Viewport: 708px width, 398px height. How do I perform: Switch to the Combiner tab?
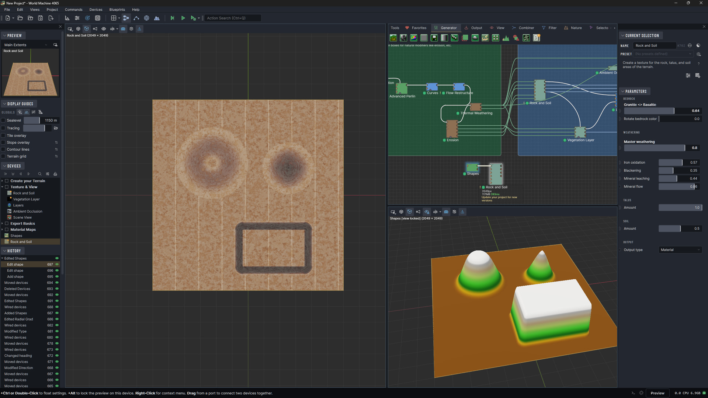(523, 28)
